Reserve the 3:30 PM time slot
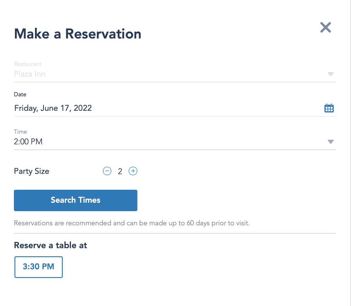 38,267
